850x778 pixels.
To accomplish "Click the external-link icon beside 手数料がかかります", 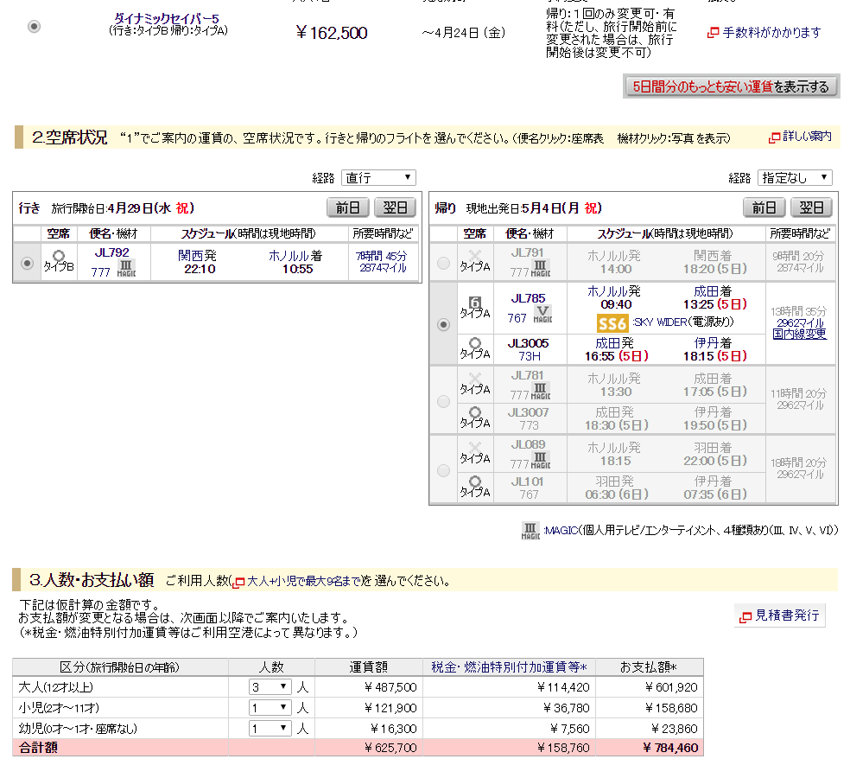I will tap(713, 33).
